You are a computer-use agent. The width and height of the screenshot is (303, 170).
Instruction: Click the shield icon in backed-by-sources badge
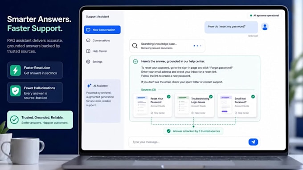pos(168,131)
